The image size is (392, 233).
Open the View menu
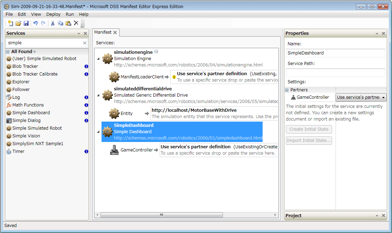(x=36, y=14)
